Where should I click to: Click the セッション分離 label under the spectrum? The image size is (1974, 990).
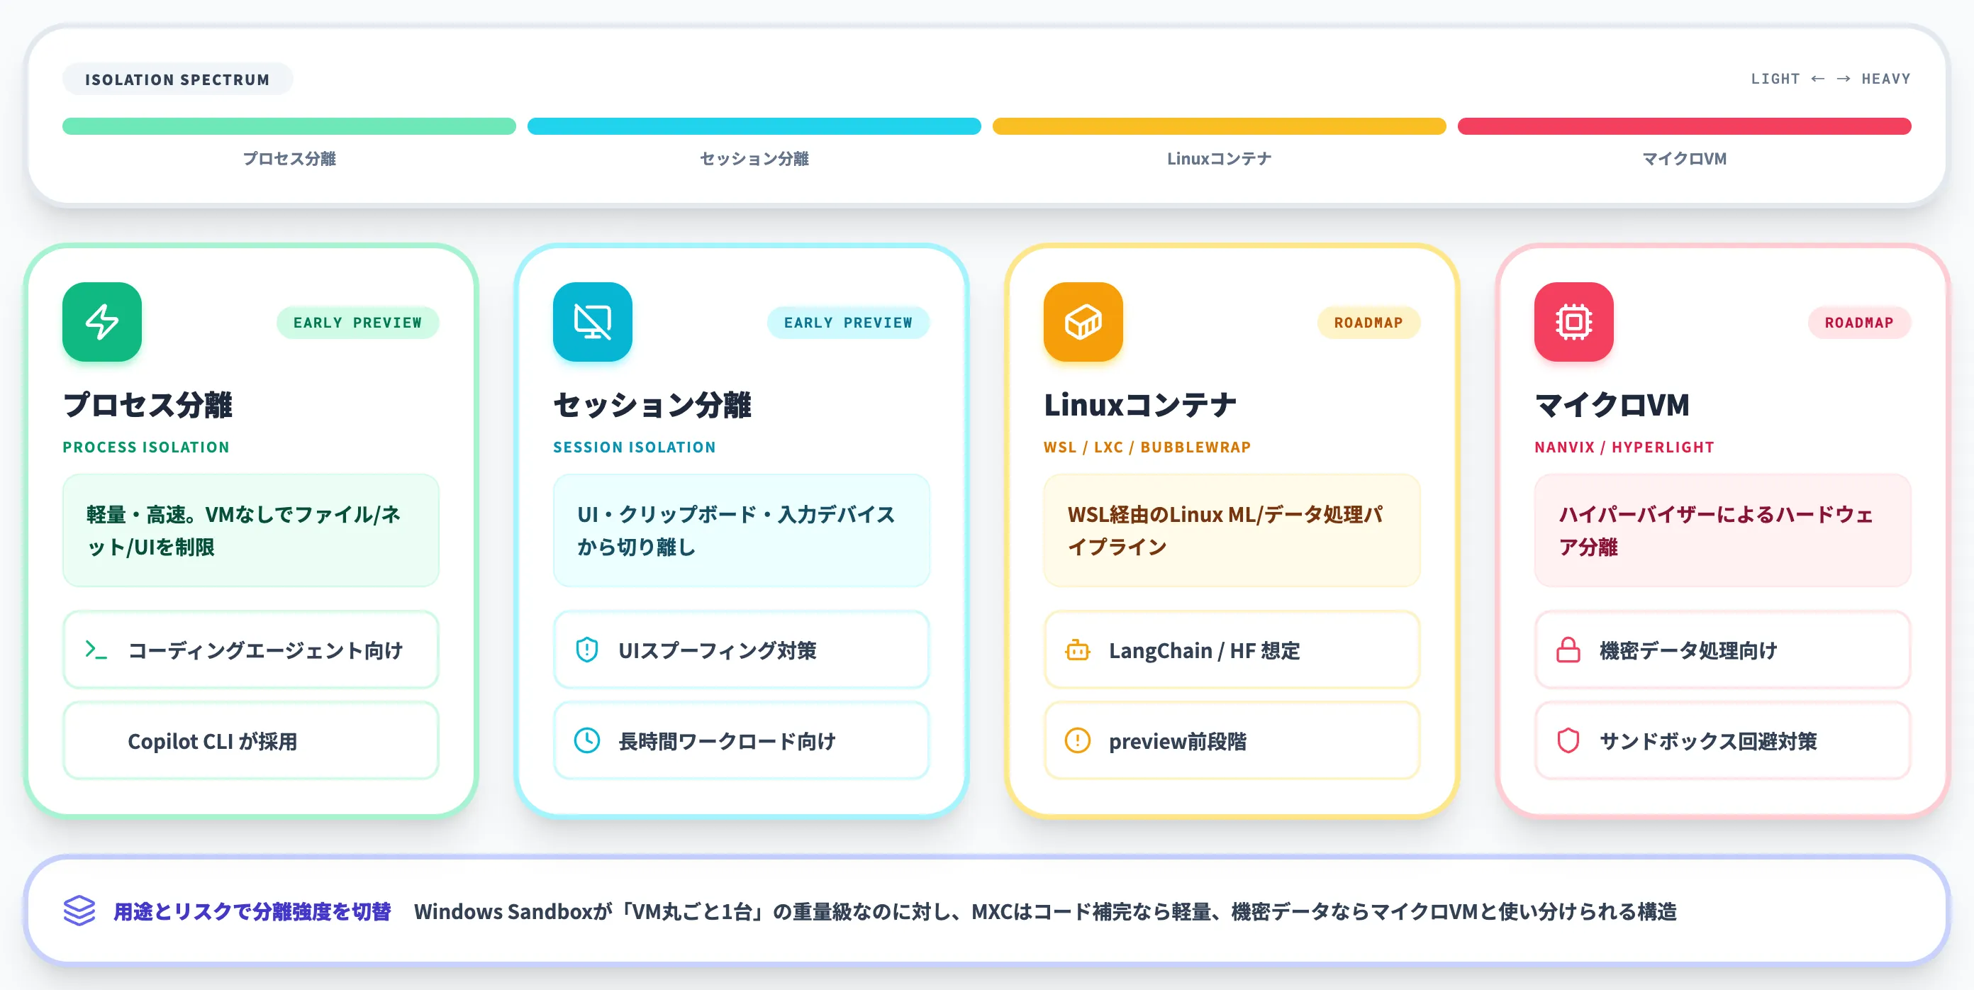[754, 159]
